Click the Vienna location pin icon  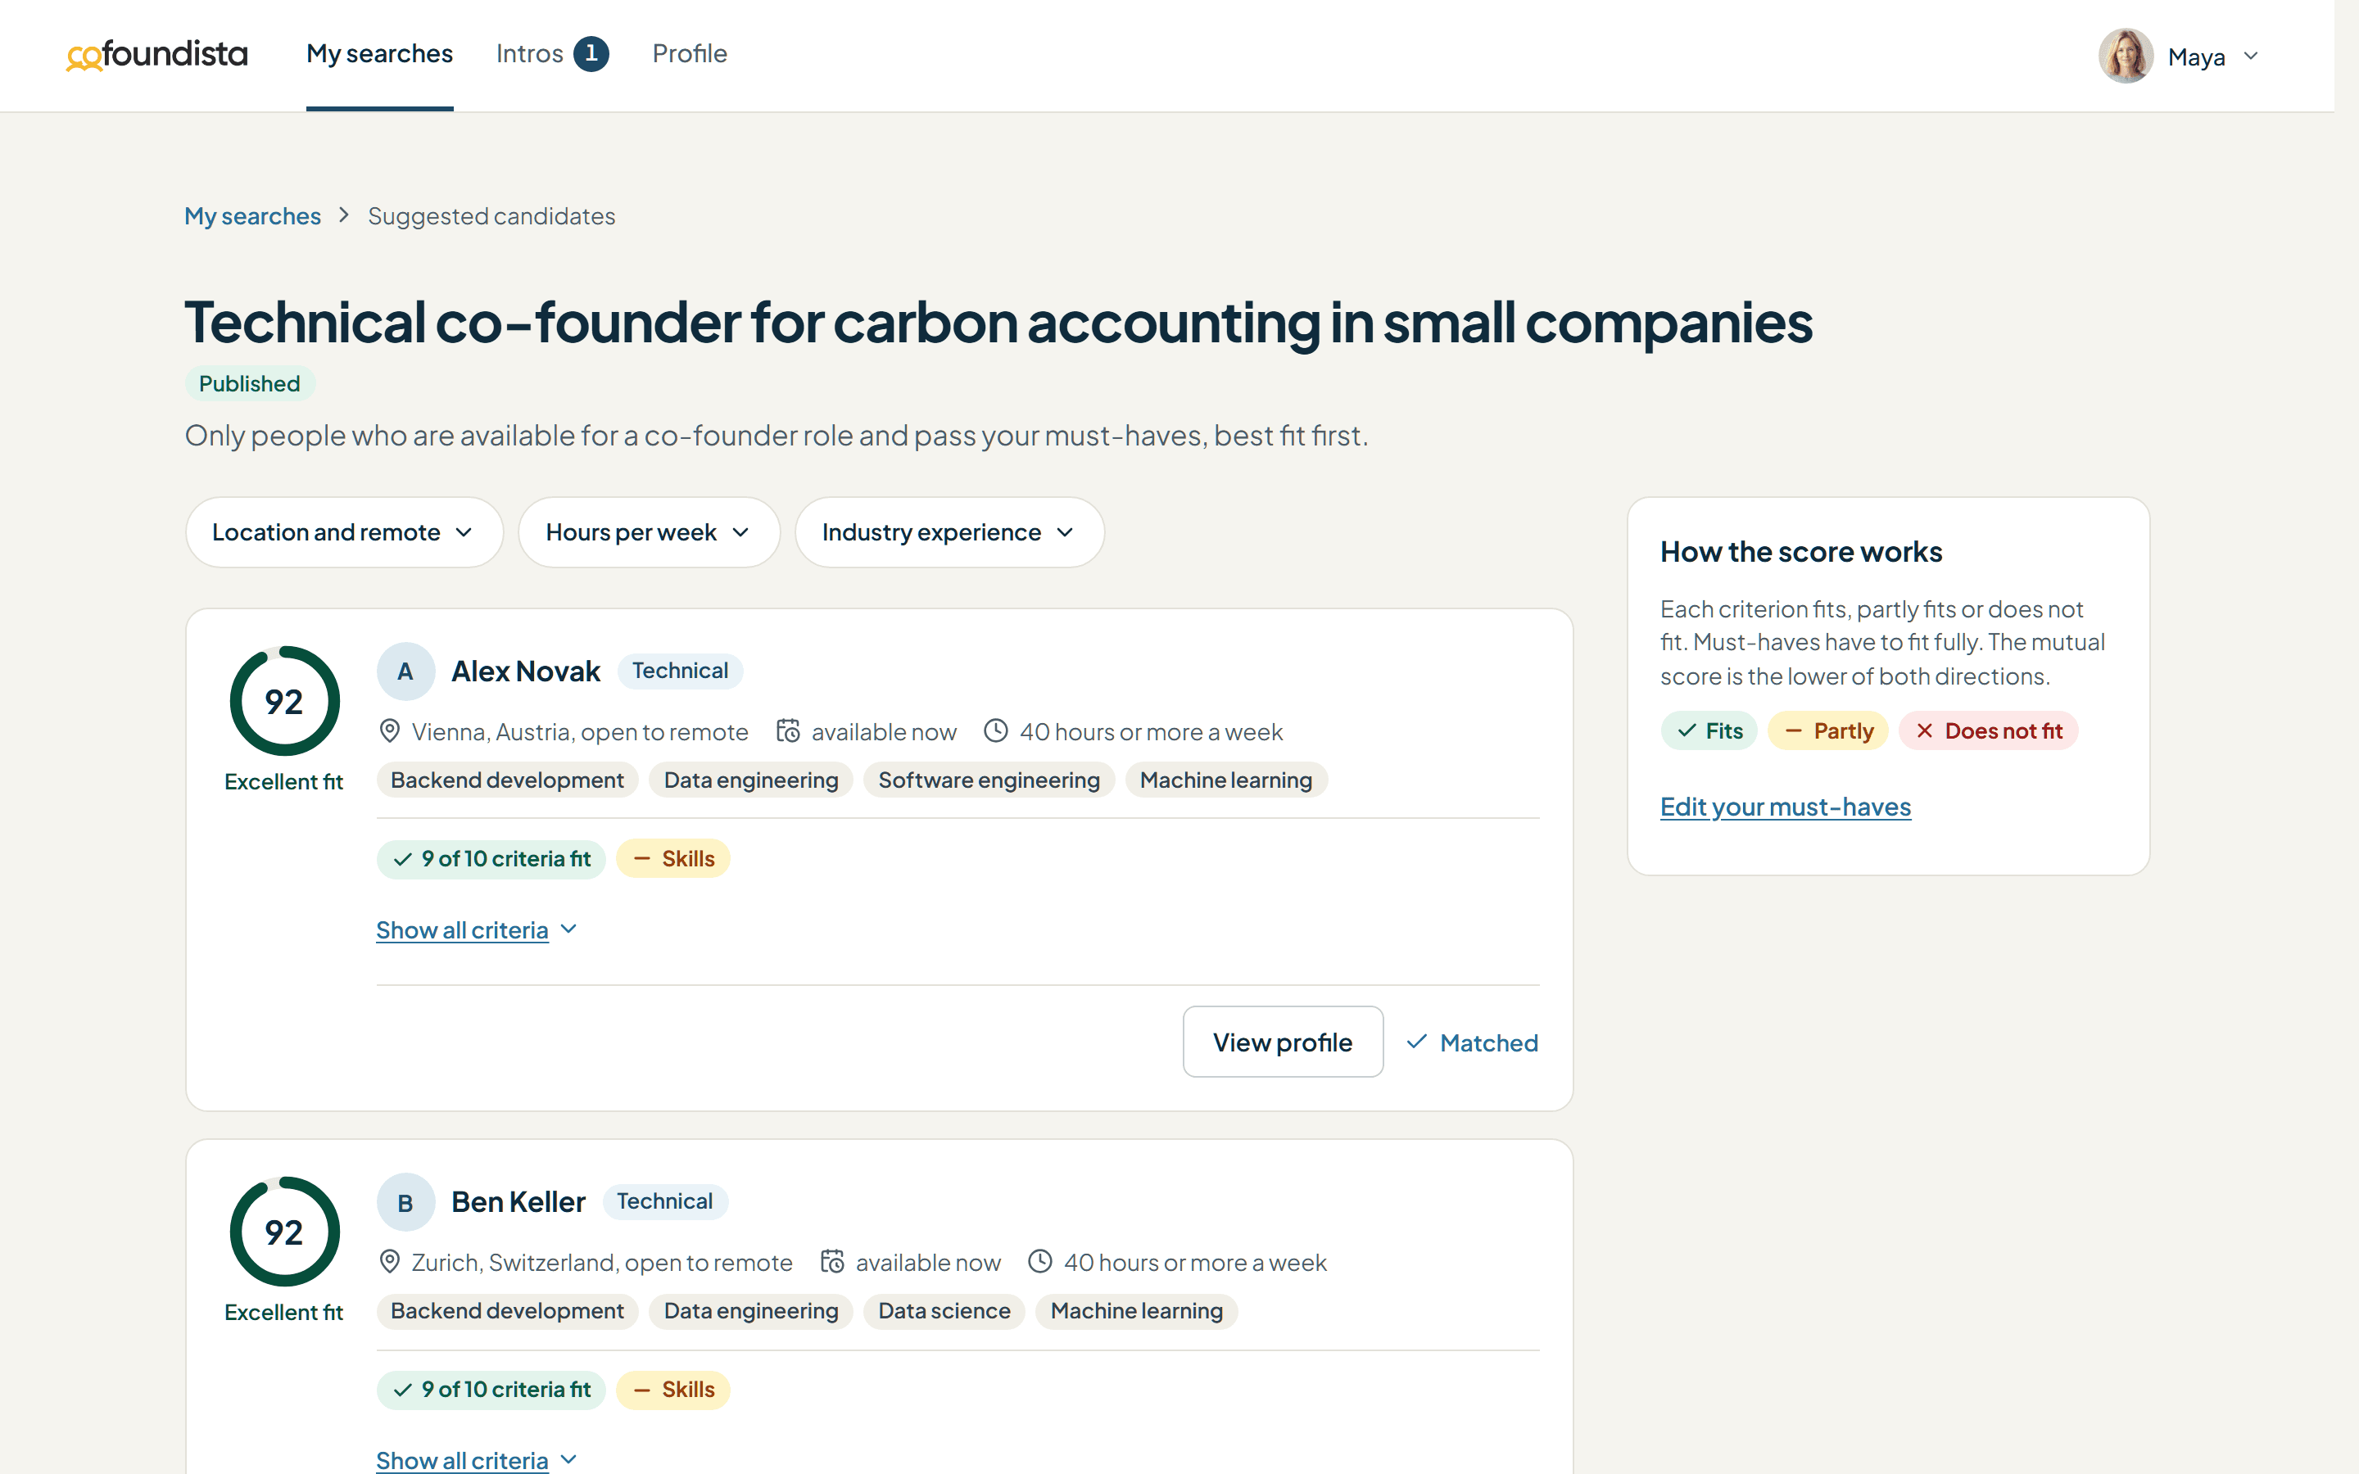[x=390, y=731]
